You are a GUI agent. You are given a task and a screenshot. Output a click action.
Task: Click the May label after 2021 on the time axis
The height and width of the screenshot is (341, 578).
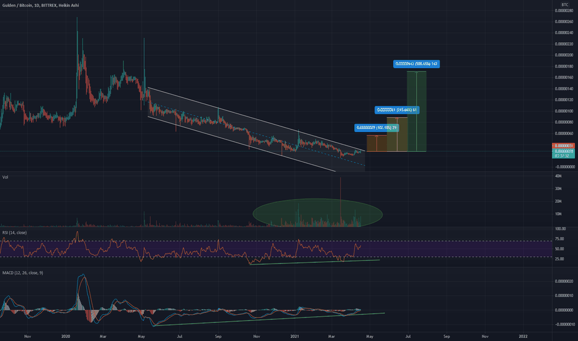pyautogui.click(x=370, y=336)
